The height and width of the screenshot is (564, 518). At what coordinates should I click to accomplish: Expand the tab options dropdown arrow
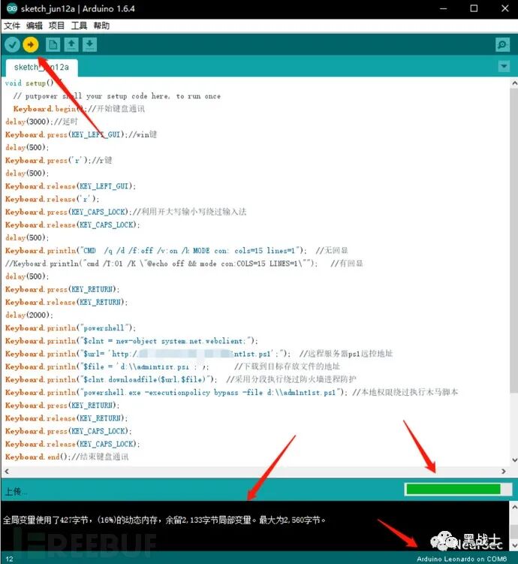[x=504, y=66]
